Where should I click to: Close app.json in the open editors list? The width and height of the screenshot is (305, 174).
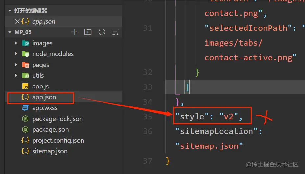17,21
